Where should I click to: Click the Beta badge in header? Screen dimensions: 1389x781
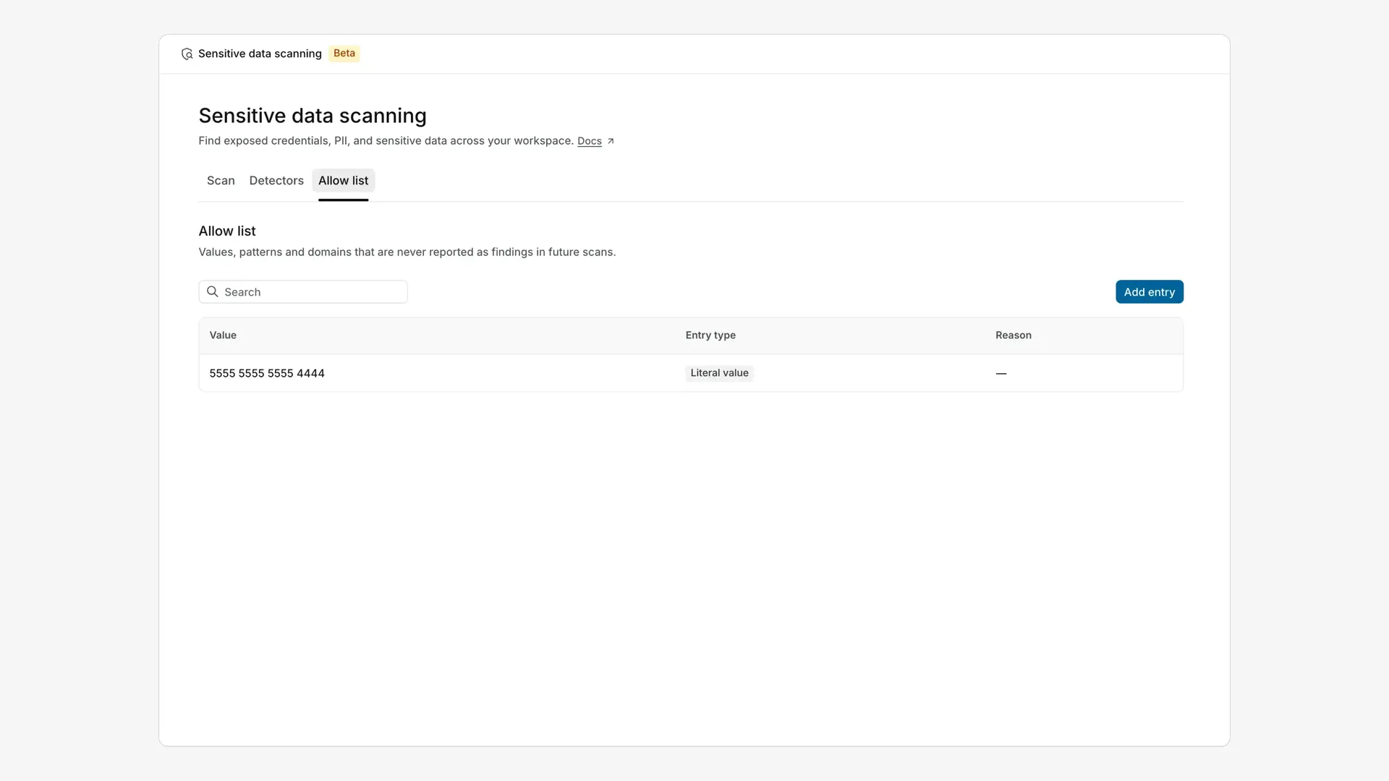[x=344, y=54]
